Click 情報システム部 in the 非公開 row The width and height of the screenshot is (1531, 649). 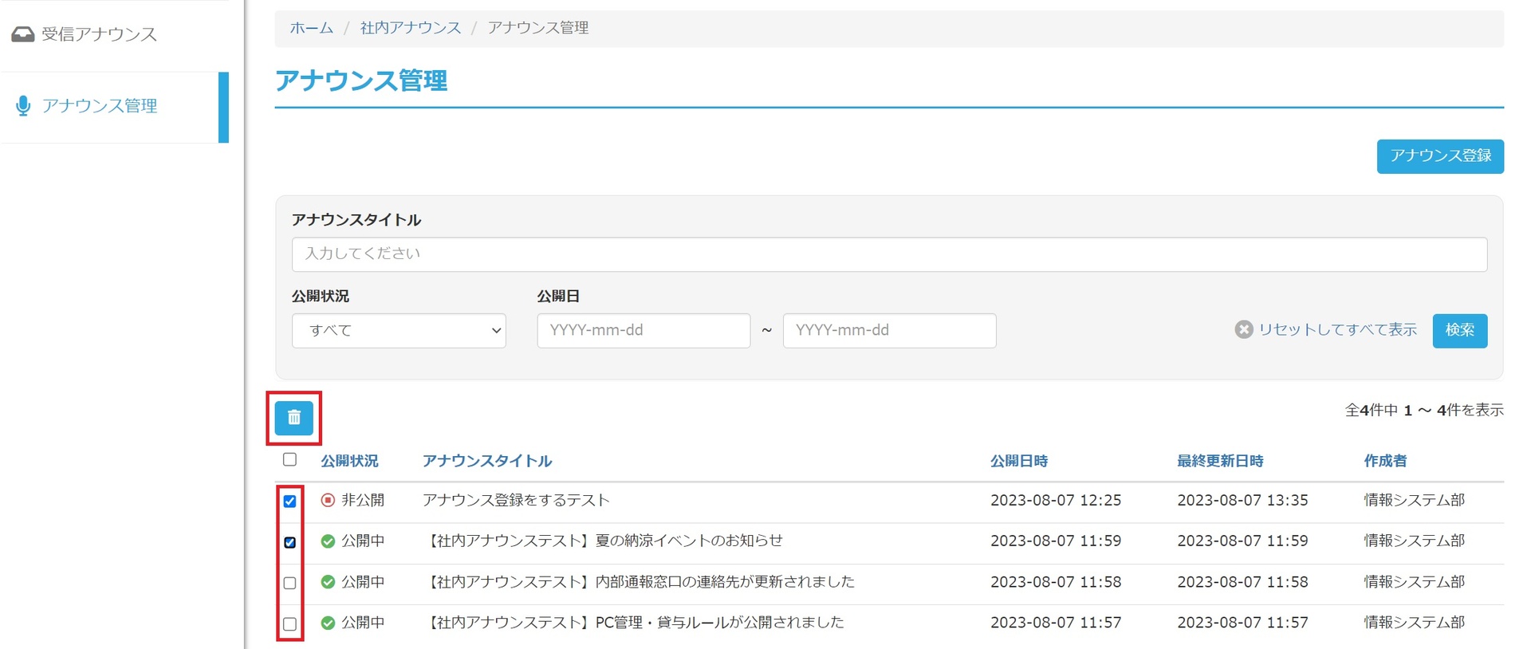(x=1414, y=500)
